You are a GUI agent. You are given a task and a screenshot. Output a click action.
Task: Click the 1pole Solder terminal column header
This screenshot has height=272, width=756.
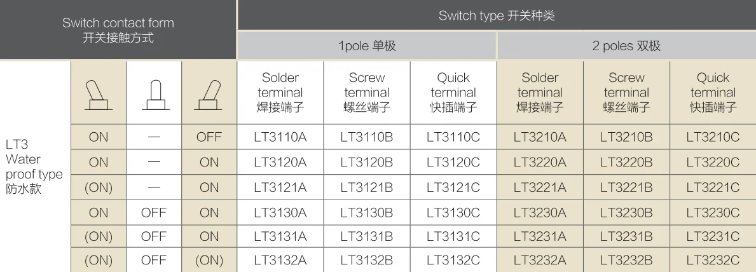click(x=280, y=93)
